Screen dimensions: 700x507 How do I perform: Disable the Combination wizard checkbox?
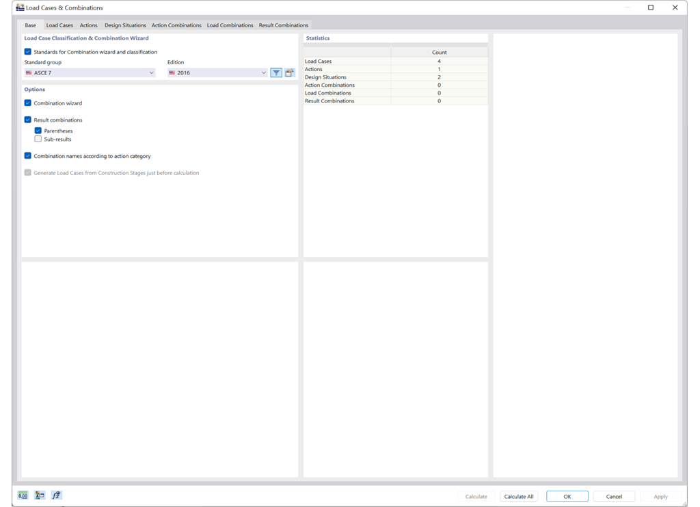[x=27, y=103]
